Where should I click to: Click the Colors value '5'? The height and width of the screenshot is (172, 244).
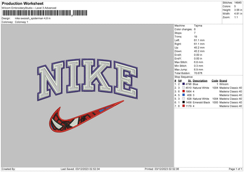[235, 6]
